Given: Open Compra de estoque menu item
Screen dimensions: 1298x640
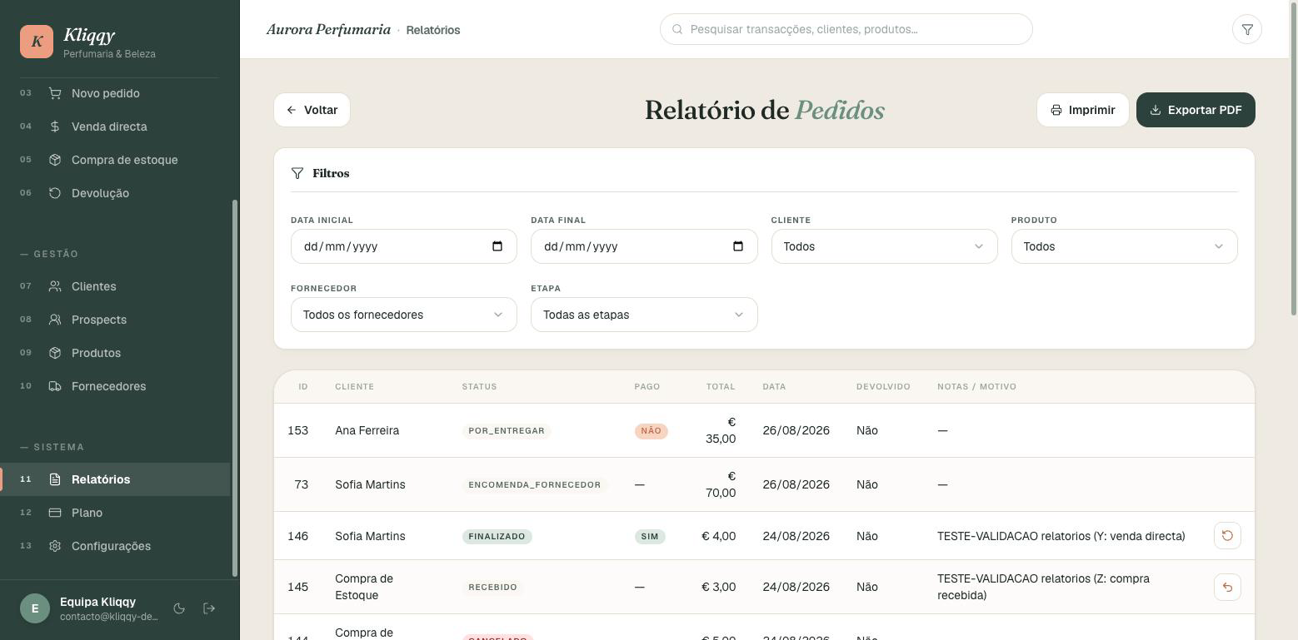Looking at the screenshot, I should (x=115, y=160).
